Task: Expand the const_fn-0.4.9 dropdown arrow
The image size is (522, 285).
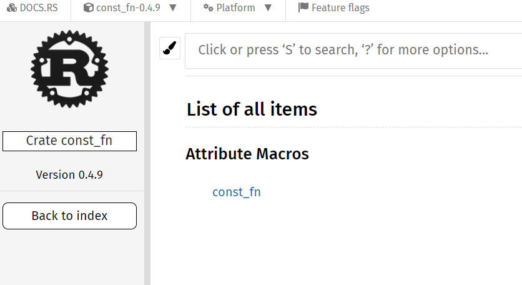Action: click(173, 7)
